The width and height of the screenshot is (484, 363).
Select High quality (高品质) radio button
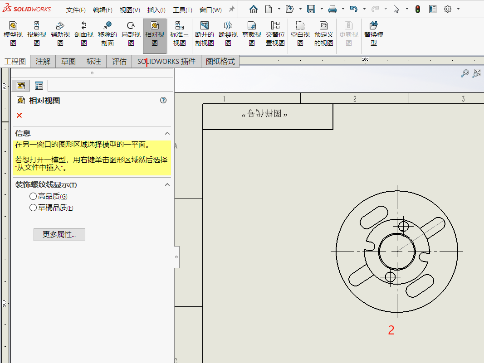pos(33,196)
